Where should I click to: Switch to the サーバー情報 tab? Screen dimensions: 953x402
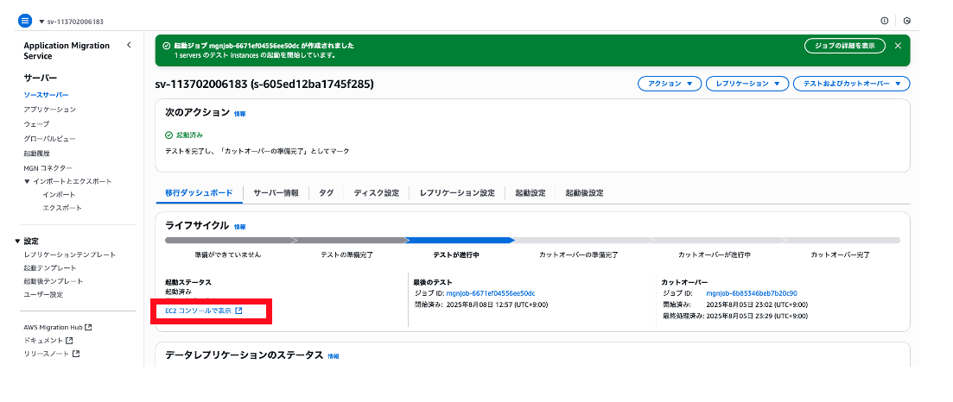(x=276, y=193)
